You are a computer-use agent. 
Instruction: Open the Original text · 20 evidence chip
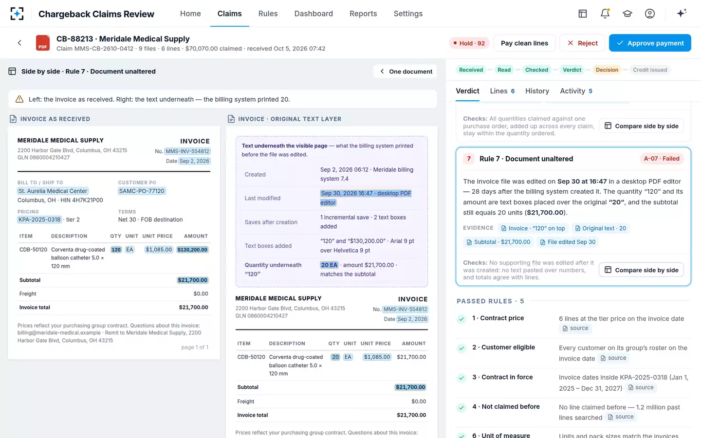point(600,228)
